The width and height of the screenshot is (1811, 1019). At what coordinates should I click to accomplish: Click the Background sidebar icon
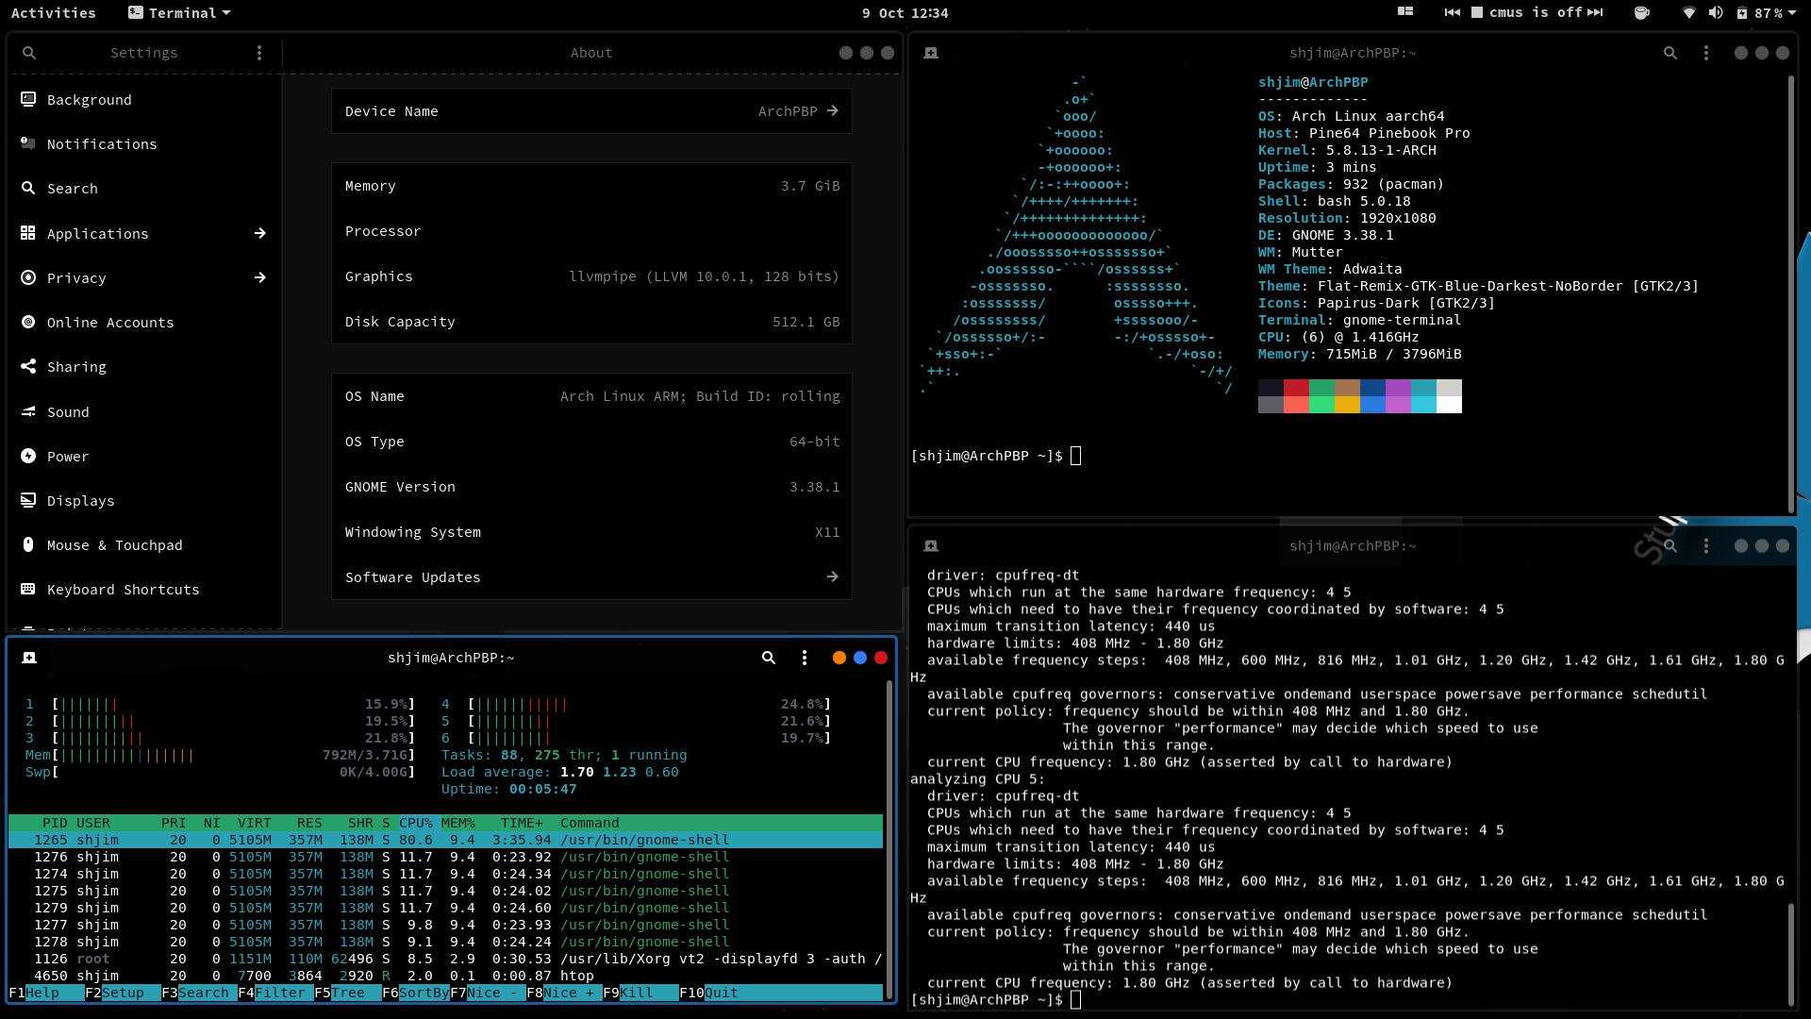click(x=28, y=99)
